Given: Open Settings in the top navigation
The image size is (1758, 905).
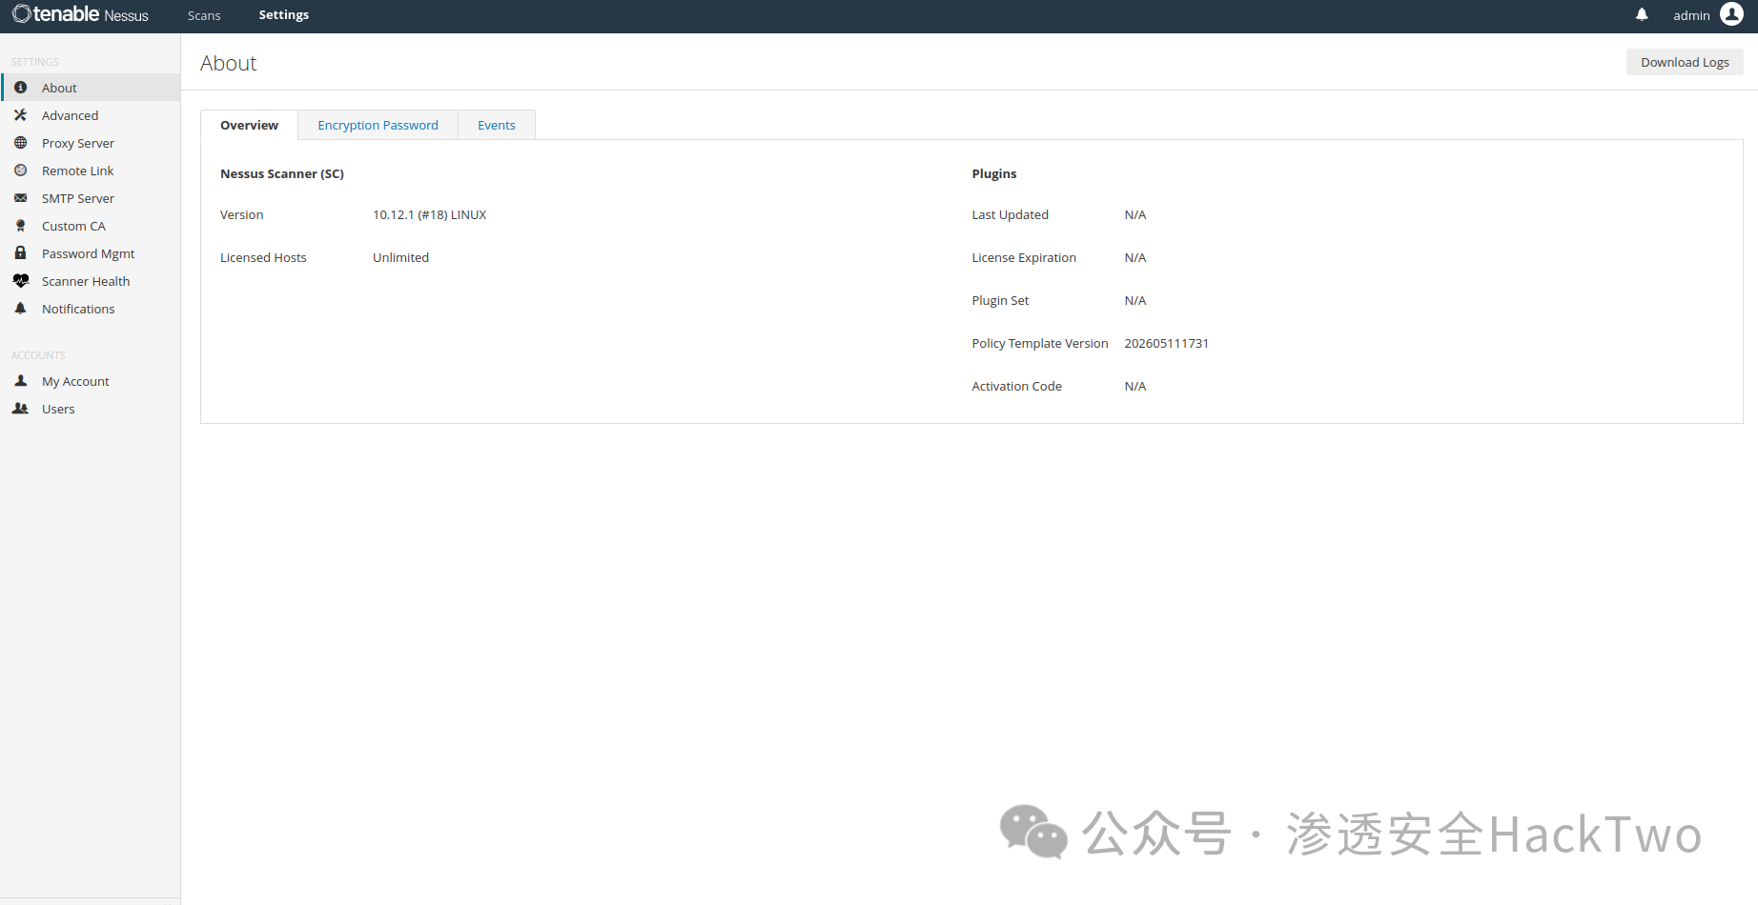Looking at the screenshot, I should [x=284, y=14].
